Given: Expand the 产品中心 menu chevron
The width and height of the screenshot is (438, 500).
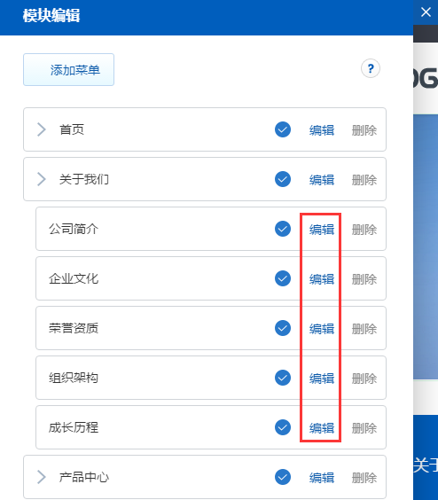Looking at the screenshot, I should coord(42,477).
